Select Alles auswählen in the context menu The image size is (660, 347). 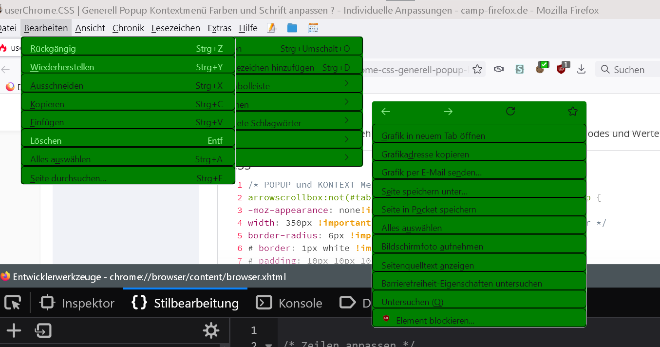(479, 225)
